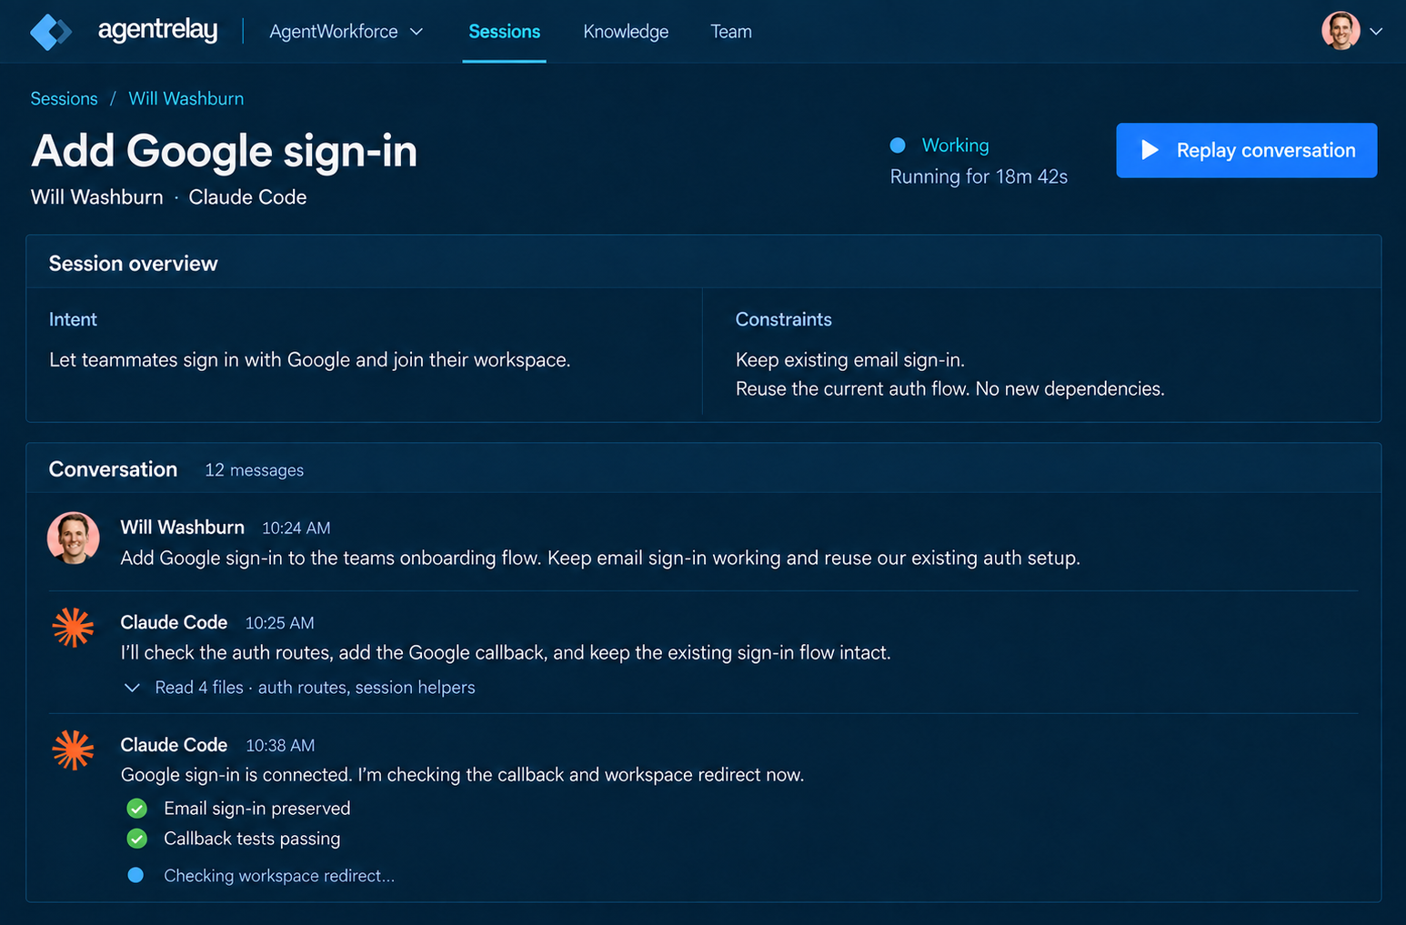Click green check next to Email sign-in preserved
The width and height of the screenshot is (1406, 925).
137,809
